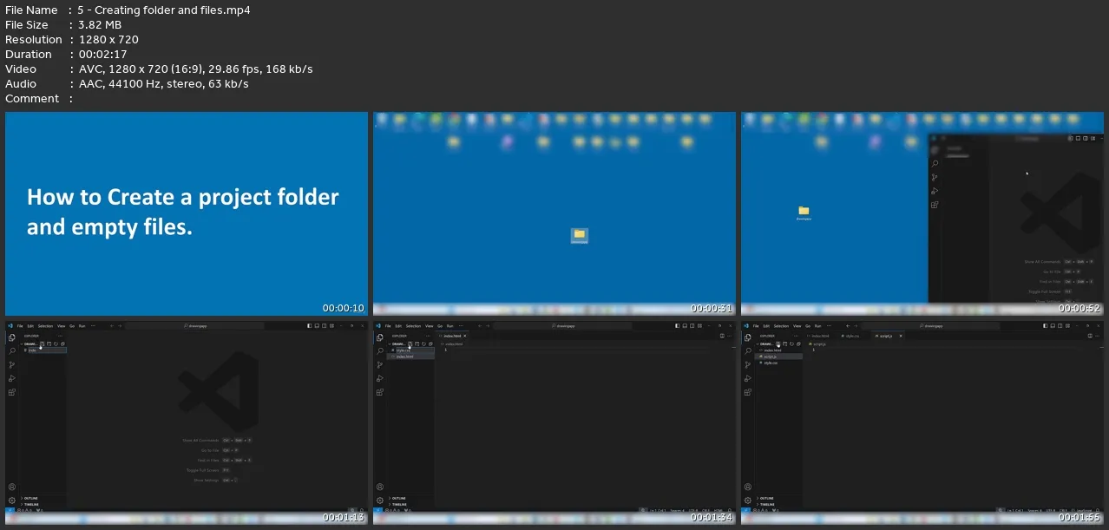Click New Folder icon in 00:01:13 frame
Screen dimensions: 1109x530
(49, 344)
